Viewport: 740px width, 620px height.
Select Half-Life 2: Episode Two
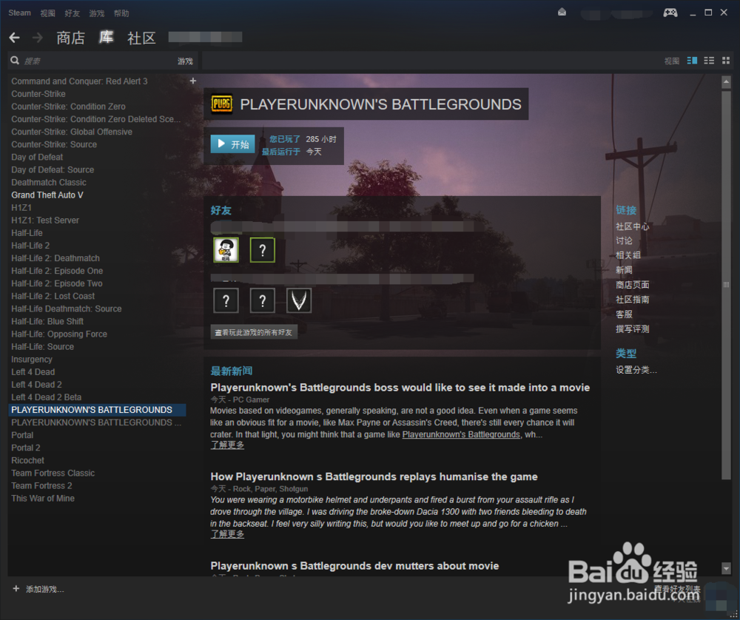[57, 283]
